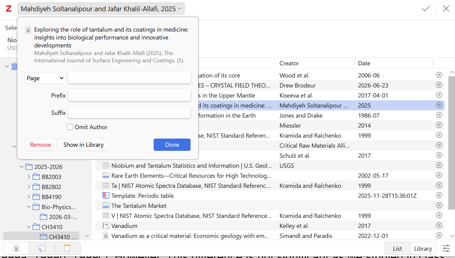Click the plus icon in Critical Raw Materials Alliance row
The image size is (455, 258).
click(x=439, y=145)
